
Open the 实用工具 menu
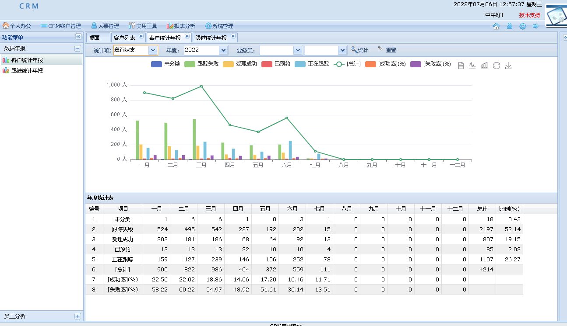[x=143, y=26]
